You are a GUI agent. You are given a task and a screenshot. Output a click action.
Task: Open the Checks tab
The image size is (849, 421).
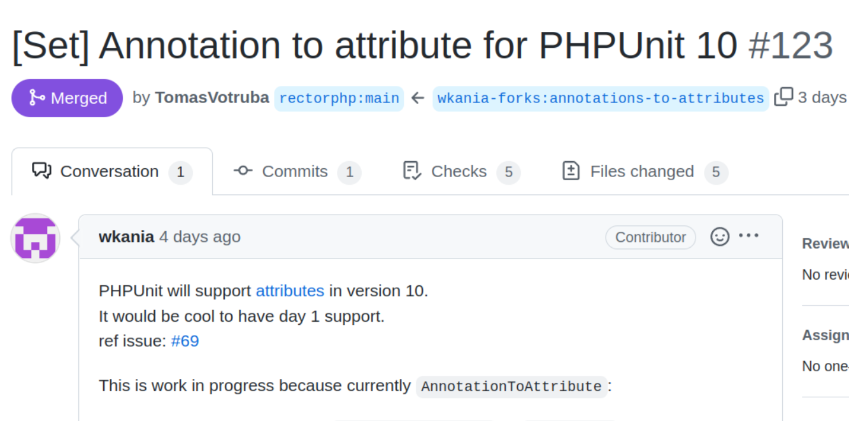pos(461,171)
